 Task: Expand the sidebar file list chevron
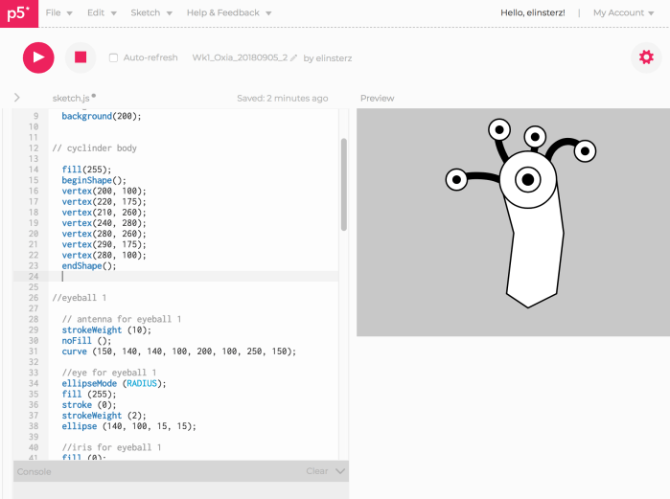click(x=16, y=98)
